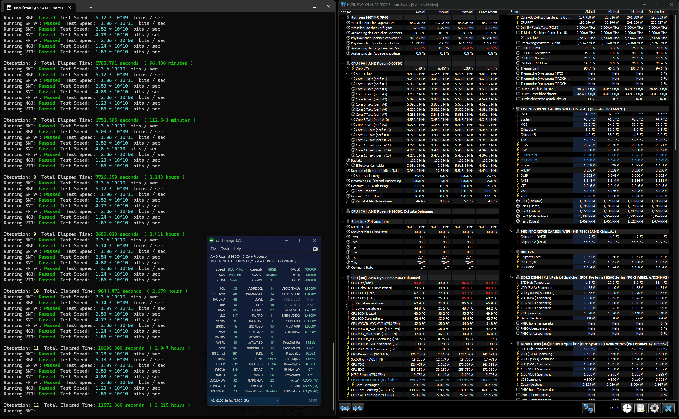Open the HWiNFO remote monitoring network icon
The width and height of the screenshot is (679, 419).
[588, 408]
